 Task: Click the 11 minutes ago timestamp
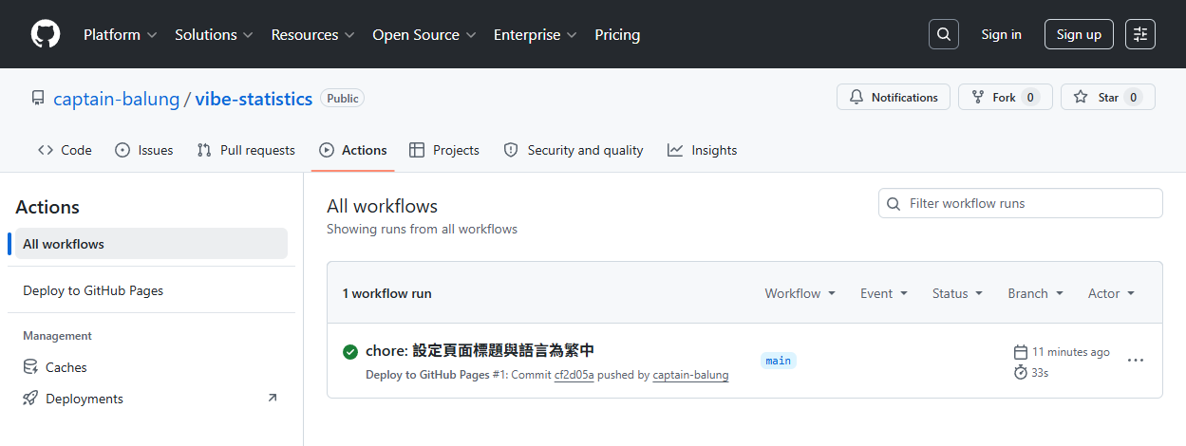(x=1071, y=352)
